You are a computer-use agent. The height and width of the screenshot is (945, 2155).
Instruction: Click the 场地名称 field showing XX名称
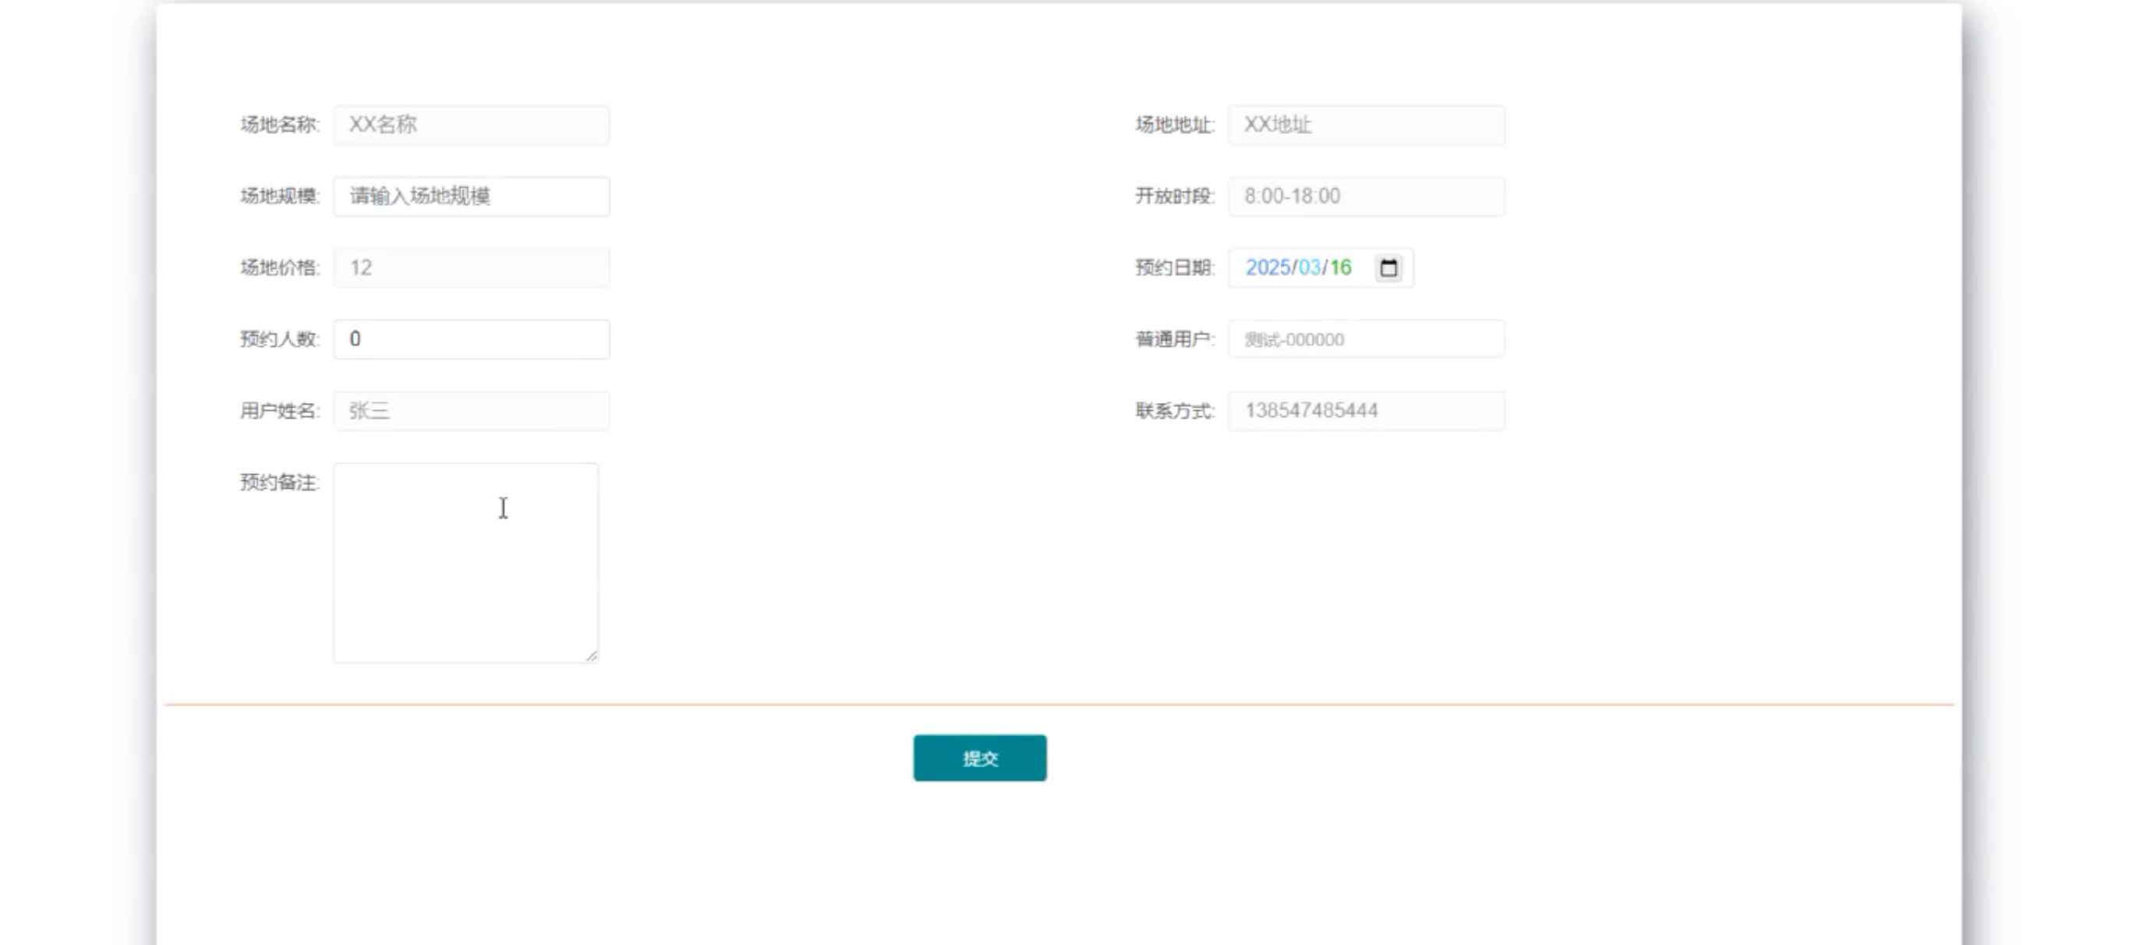point(471,125)
